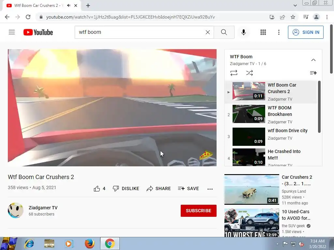Image resolution: width=334 pixels, height=250 pixels.
Task: Mute the tab via the speaker icon
Action: (68, 6)
